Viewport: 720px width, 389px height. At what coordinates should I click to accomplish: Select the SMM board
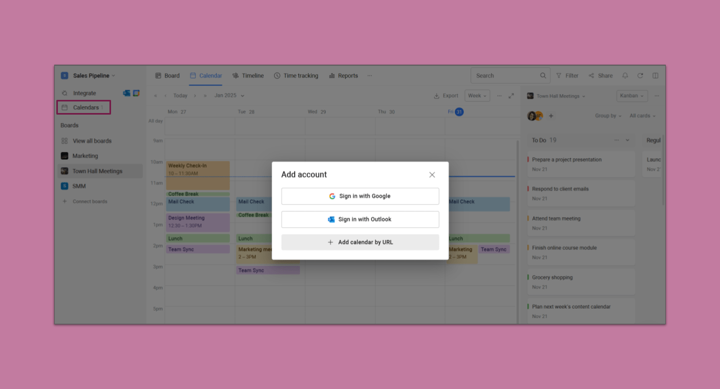tap(79, 186)
